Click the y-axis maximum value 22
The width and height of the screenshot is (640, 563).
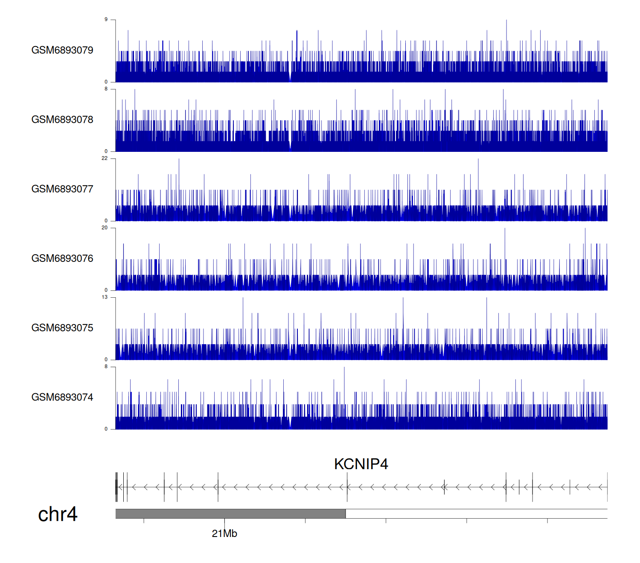pos(105,158)
